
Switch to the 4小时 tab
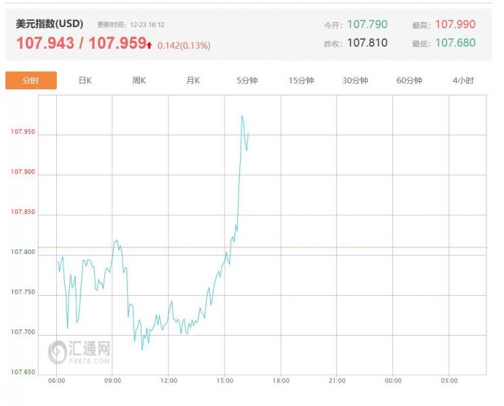coord(463,81)
